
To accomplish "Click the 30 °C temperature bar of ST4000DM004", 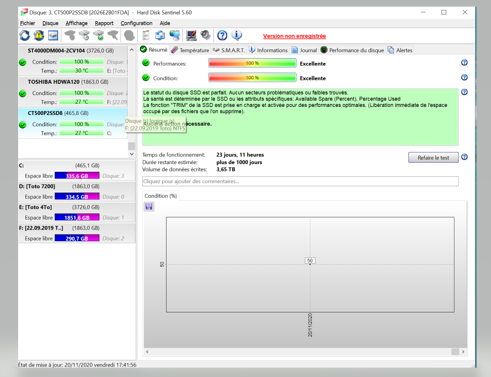I will click(x=81, y=70).
